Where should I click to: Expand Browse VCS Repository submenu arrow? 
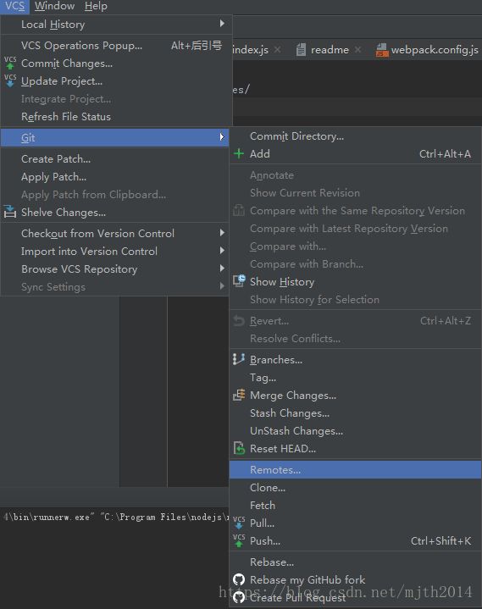coord(222,269)
